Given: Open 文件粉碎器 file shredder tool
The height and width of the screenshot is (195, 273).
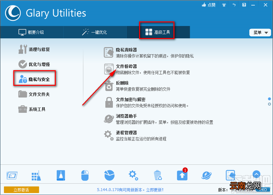Looking at the screenshot, I should pyautogui.click(x=126, y=66).
